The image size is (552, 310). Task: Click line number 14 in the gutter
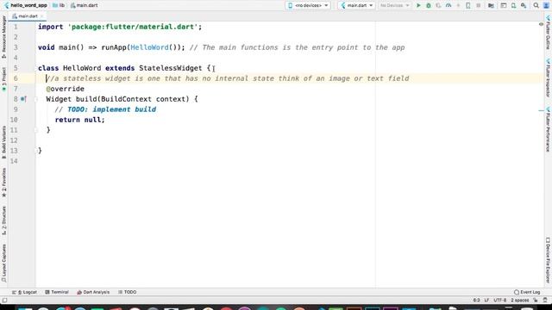14,161
